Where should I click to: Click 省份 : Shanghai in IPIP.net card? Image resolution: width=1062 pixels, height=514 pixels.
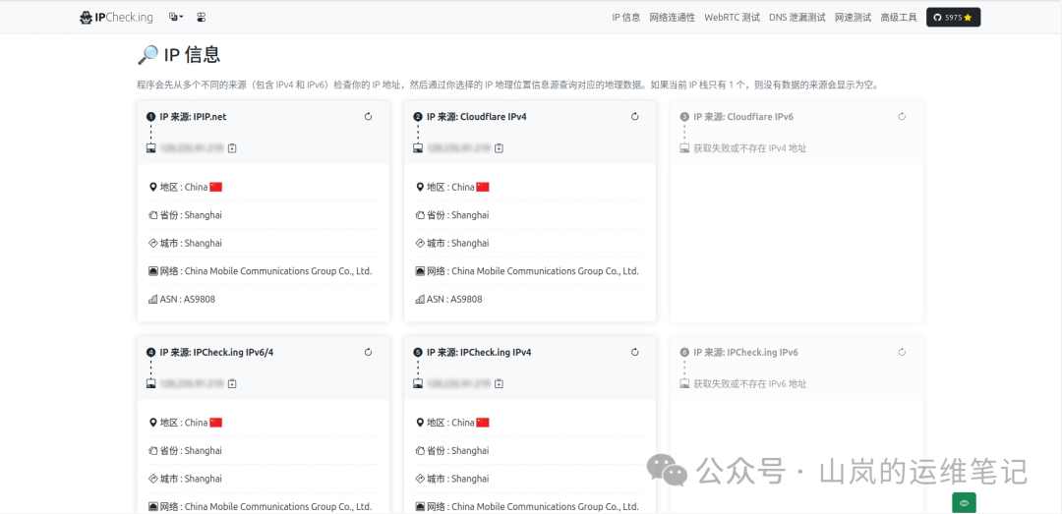191,215
